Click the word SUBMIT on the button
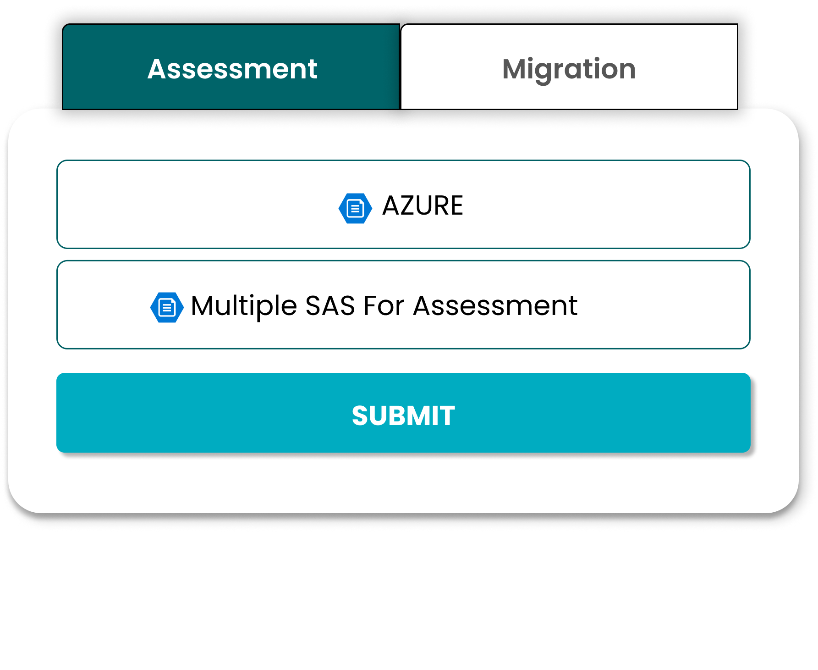 403,415
